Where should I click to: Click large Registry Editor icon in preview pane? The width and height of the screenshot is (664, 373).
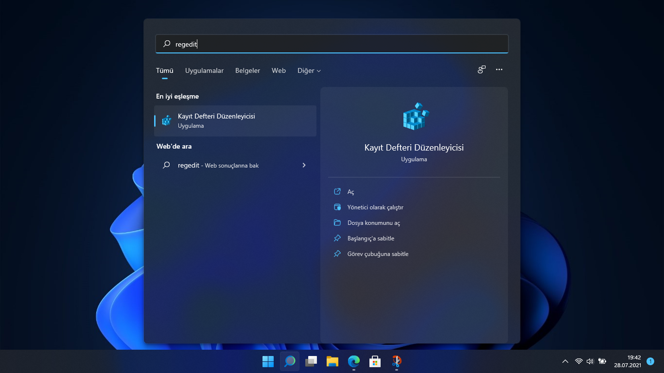pyautogui.click(x=416, y=116)
